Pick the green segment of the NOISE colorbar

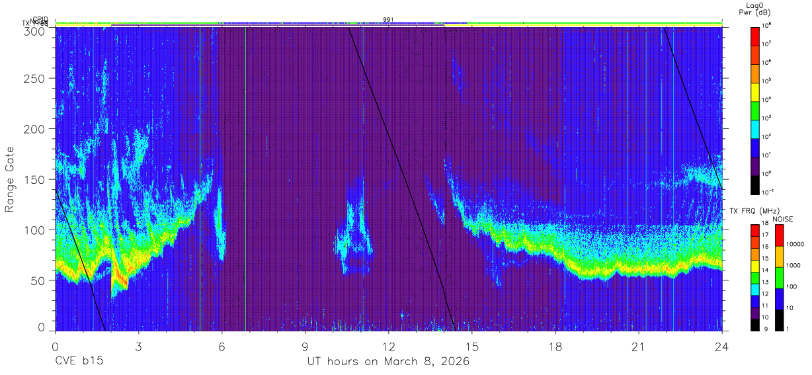(x=779, y=278)
